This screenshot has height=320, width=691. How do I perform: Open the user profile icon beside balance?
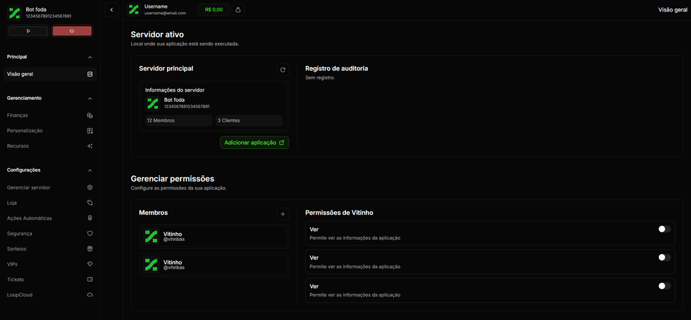point(238,10)
